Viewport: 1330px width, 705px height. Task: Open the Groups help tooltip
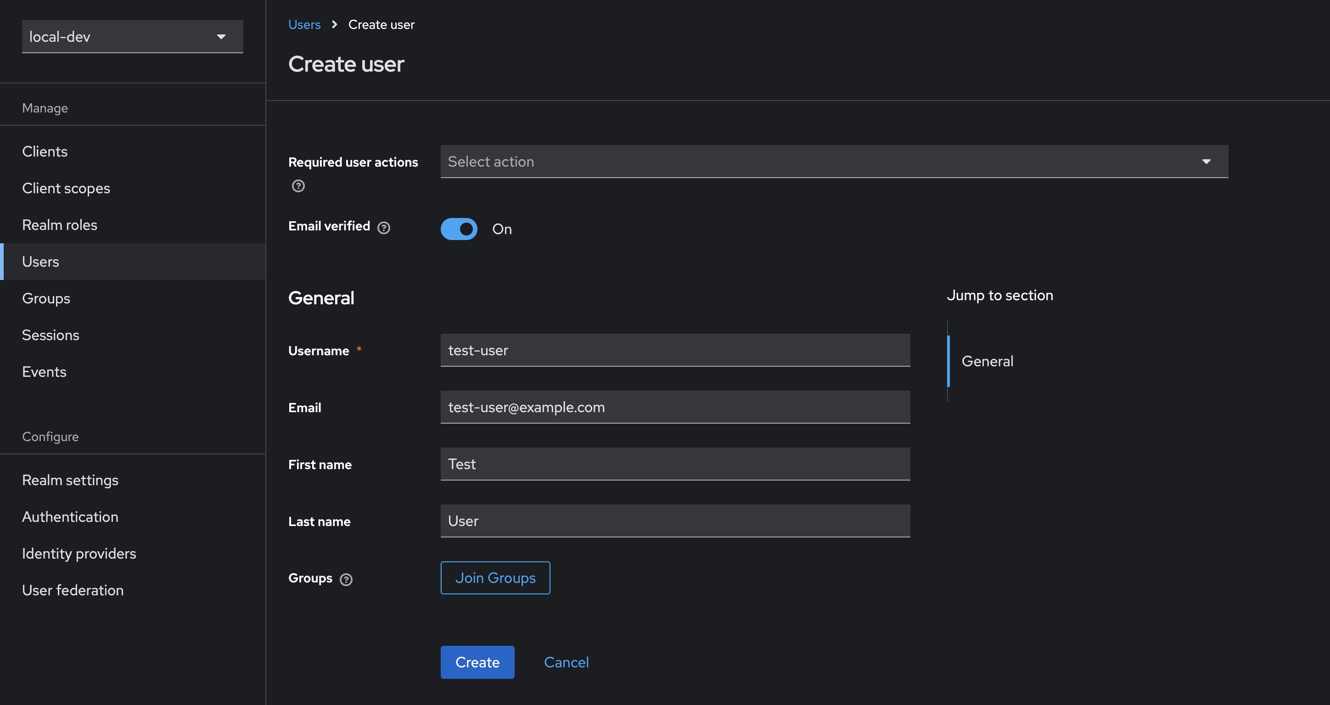(346, 579)
